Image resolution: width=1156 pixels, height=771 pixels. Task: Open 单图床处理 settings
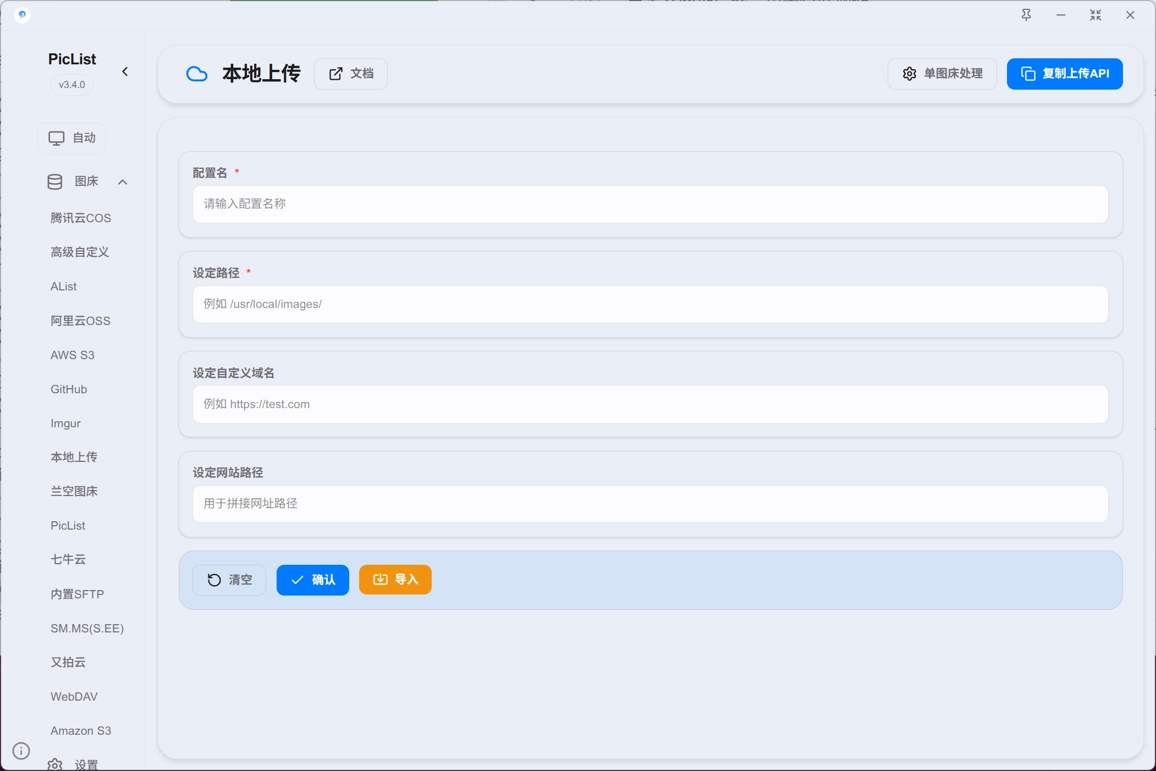[942, 74]
